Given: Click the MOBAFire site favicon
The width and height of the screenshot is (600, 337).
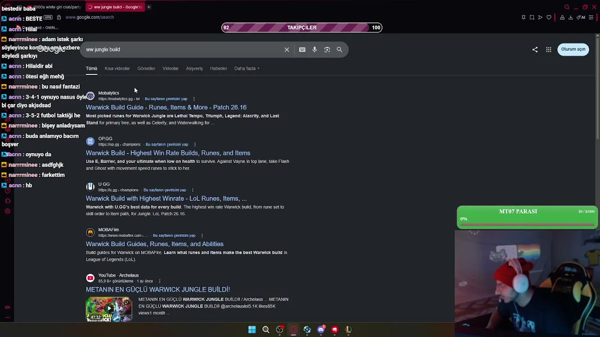Looking at the screenshot, I should tap(90, 233).
